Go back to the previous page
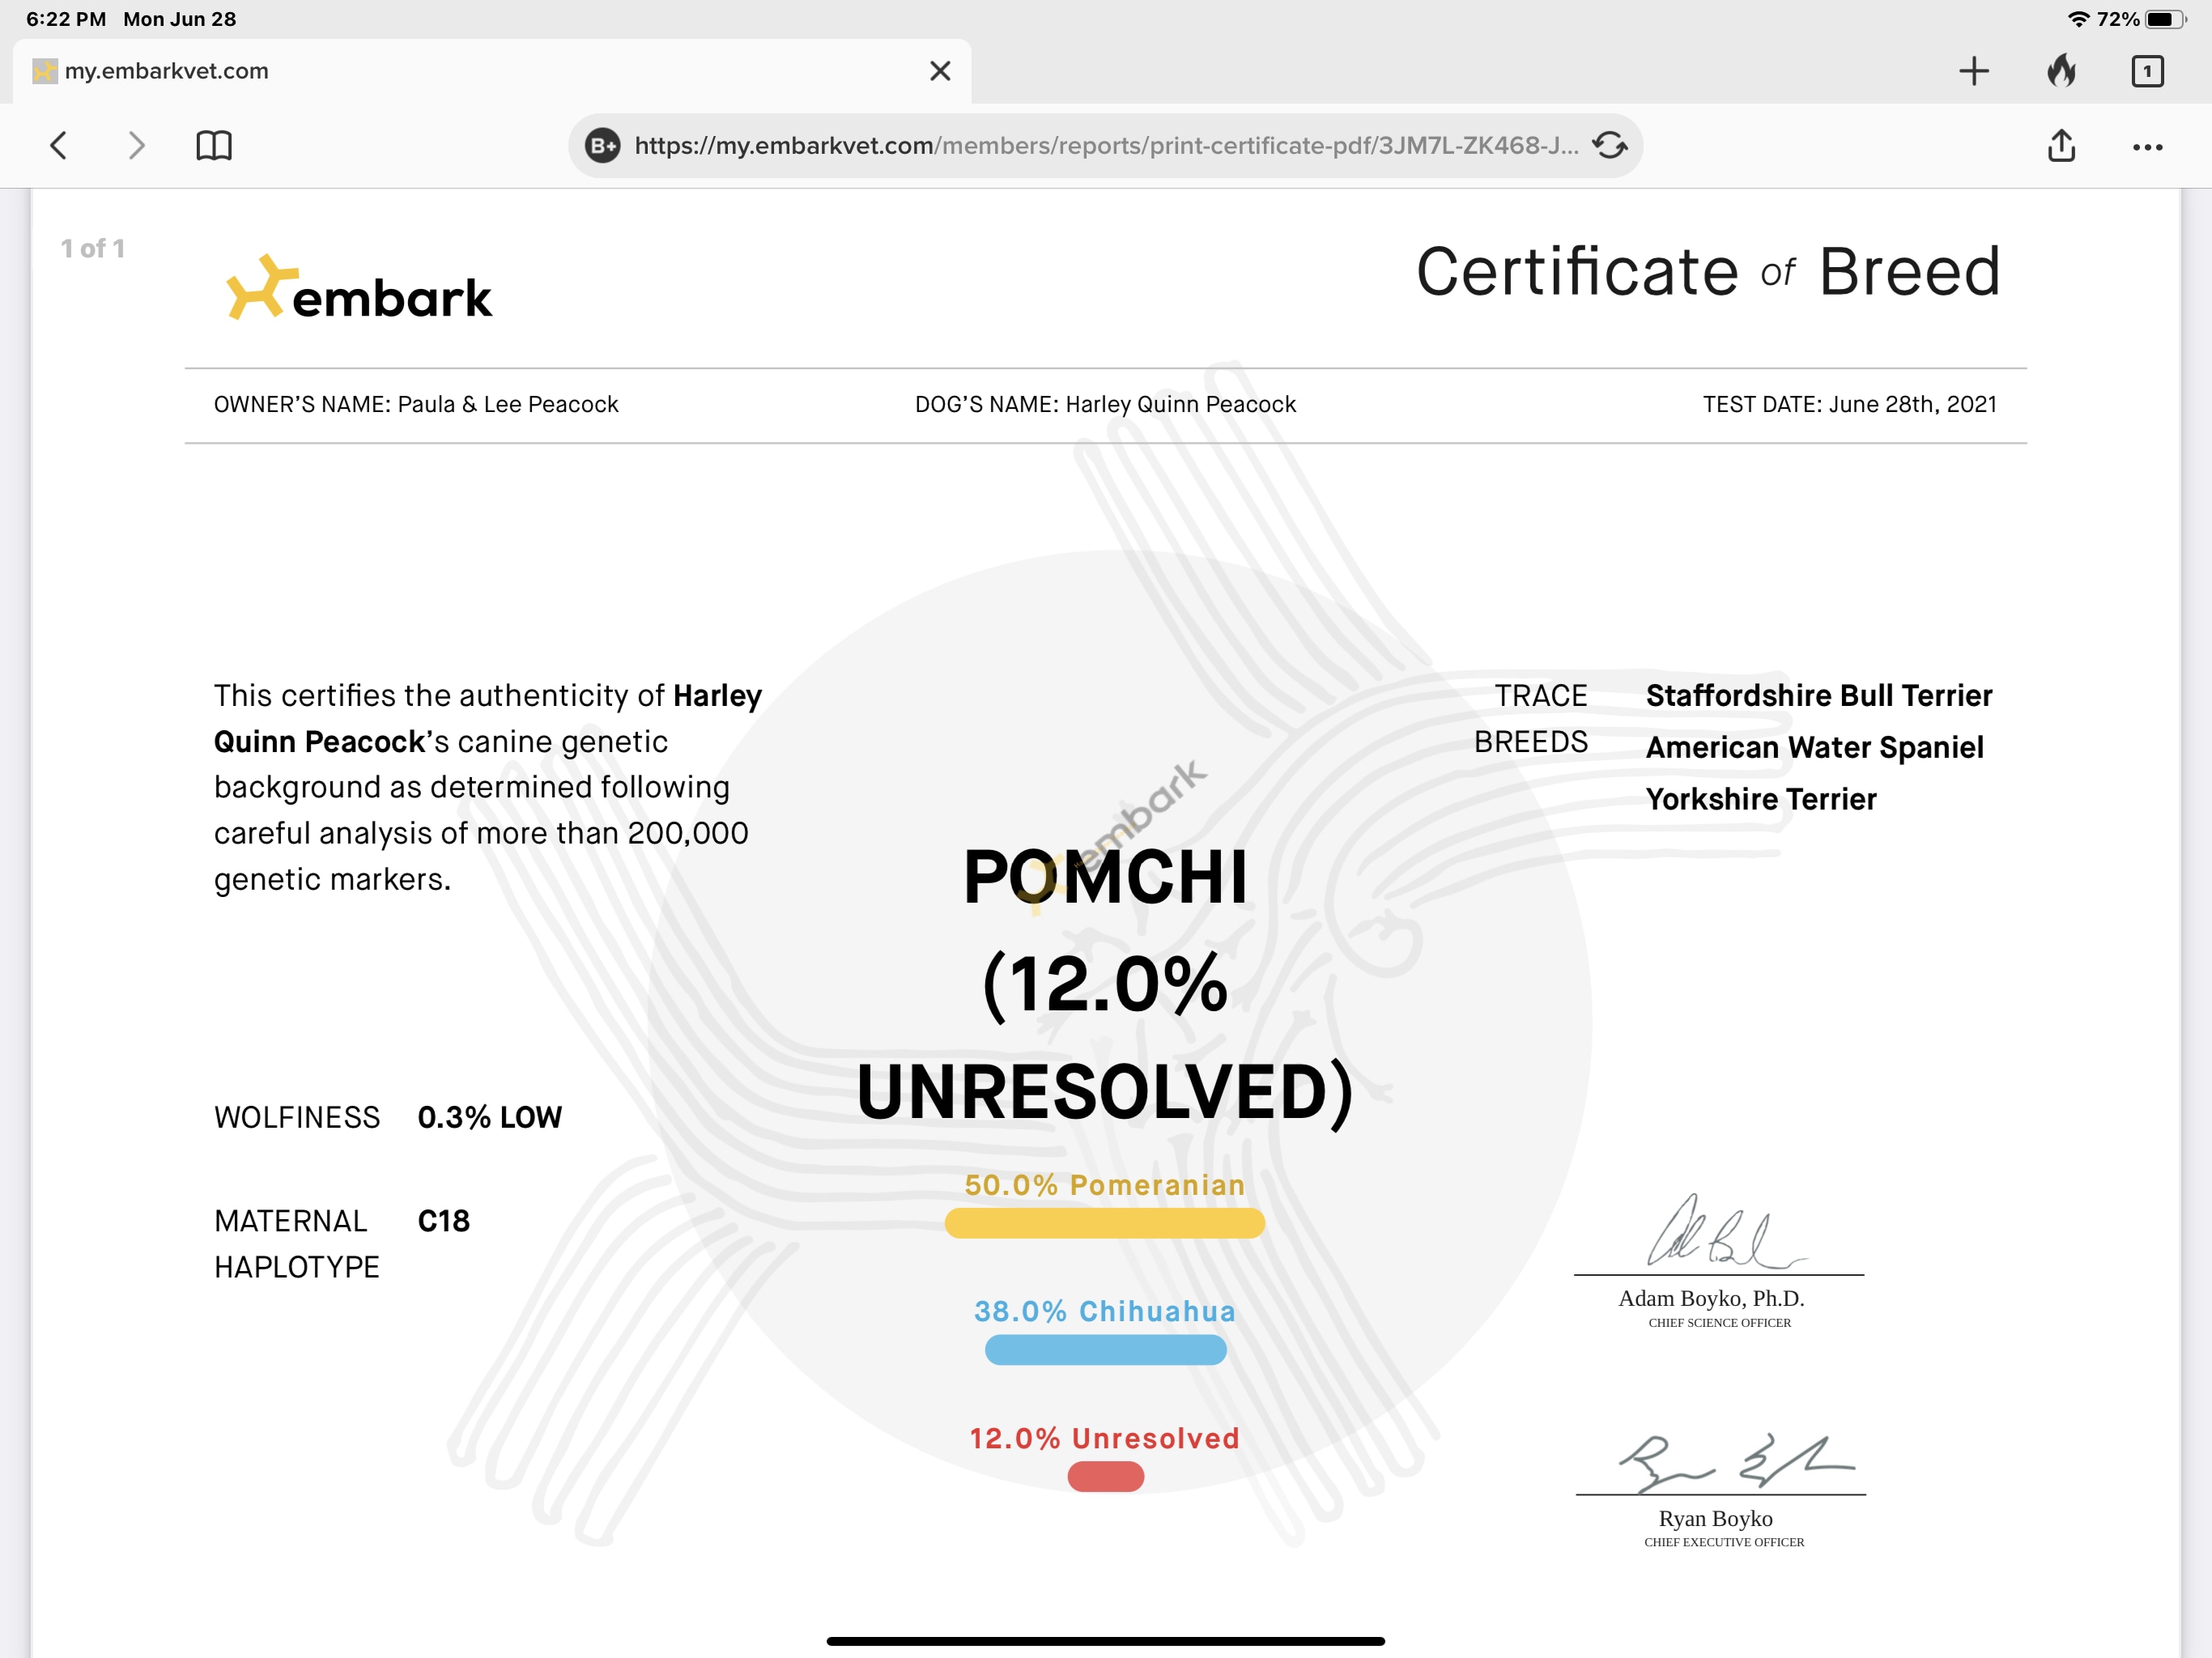The width and height of the screenshot is (2212, 1658). (58, 146)
